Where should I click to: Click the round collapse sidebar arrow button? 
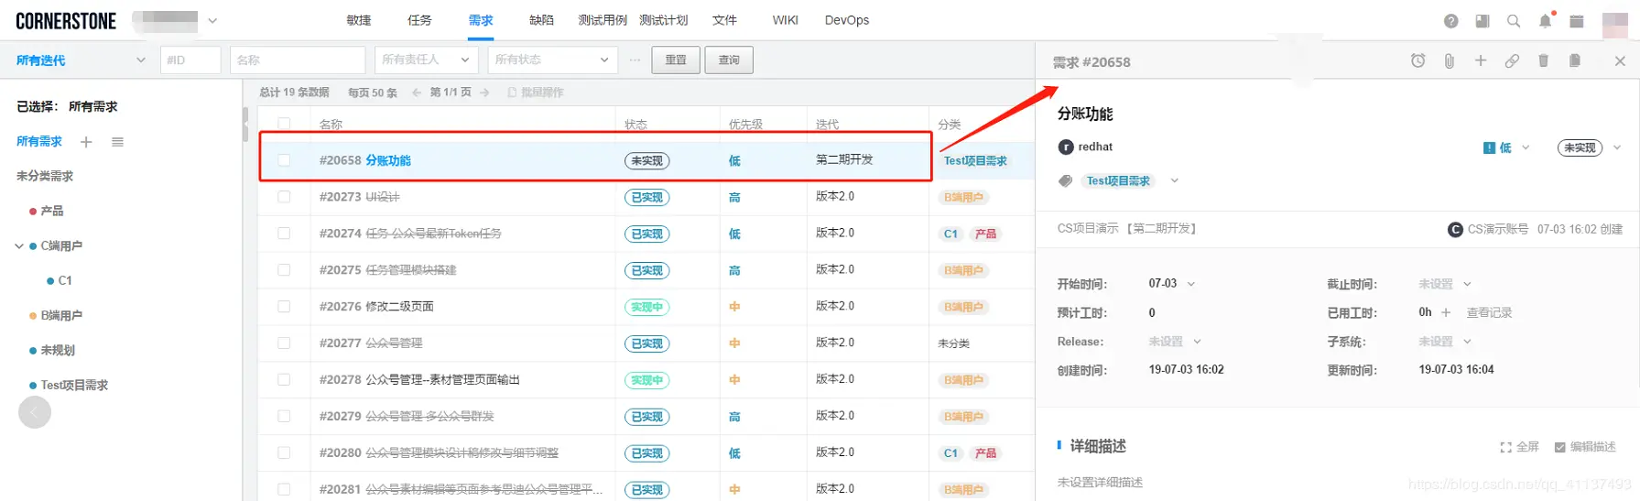point(35,413)
